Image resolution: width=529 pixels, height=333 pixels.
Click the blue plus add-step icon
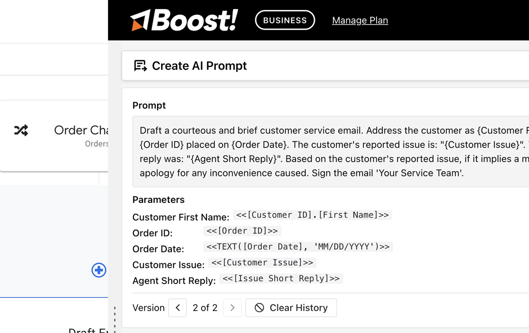(x=99, y=270)
